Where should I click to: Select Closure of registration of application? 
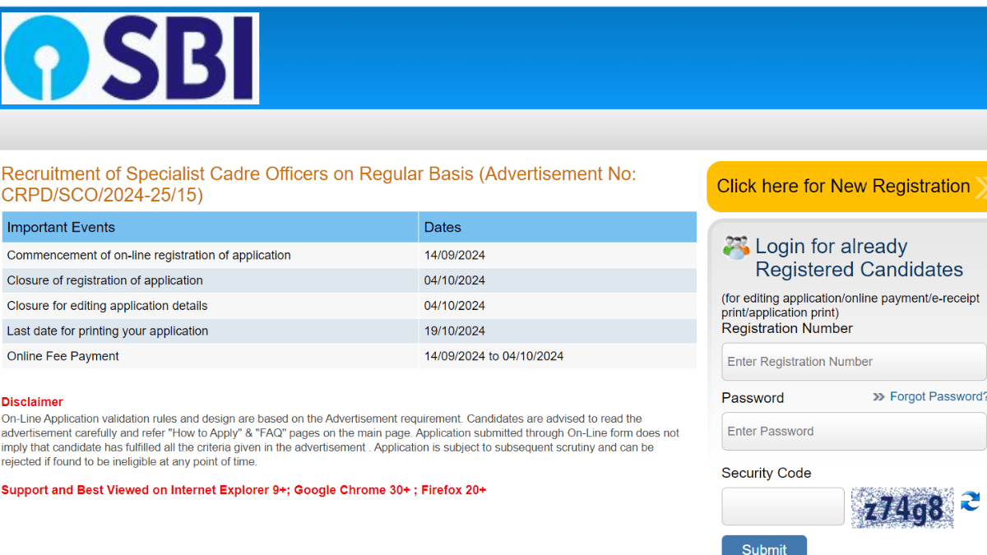point(104,280)
